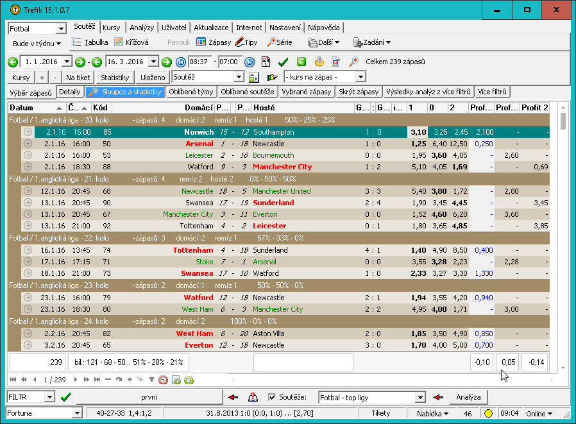Click the blue circle icon before the 08:37 time

pyautogui.click(x=181, y=62)
